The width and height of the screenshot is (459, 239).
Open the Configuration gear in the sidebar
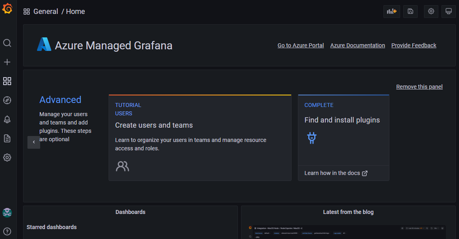click(x=7, y=157)
